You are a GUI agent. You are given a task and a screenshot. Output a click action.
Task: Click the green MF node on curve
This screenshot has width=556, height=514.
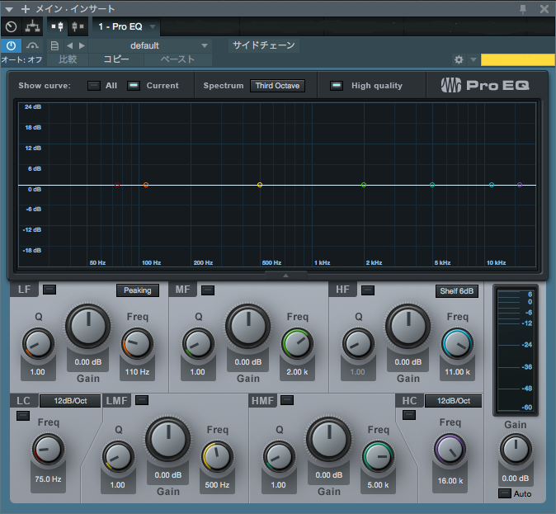(364, 185)
